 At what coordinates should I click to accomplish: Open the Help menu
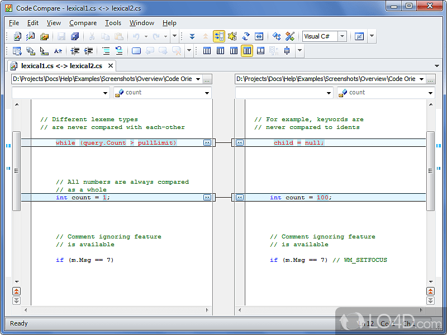point(170,23)
